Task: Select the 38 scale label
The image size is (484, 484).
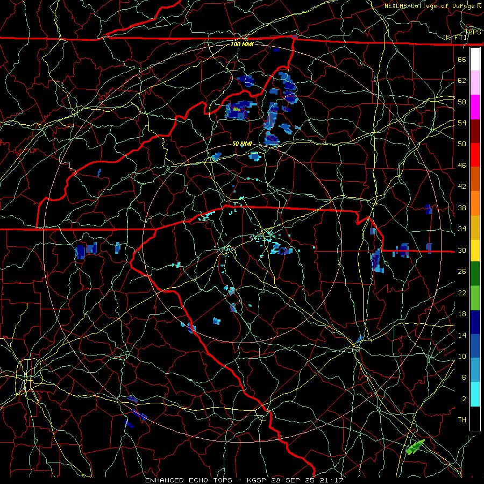Action: click(x=462, y=208)
